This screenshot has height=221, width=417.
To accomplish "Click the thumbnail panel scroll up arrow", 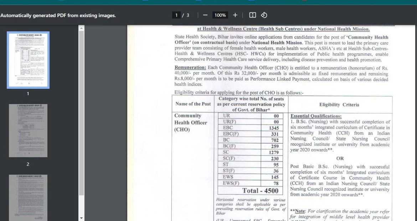I will pyautogui.click(x=81, y=28).
